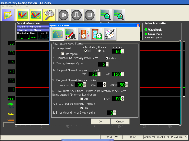Open the speaker sound settings tab icon

coord(83,34)
